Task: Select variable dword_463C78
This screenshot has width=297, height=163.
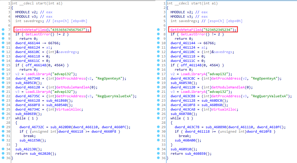Action: (x=187, y=127)
